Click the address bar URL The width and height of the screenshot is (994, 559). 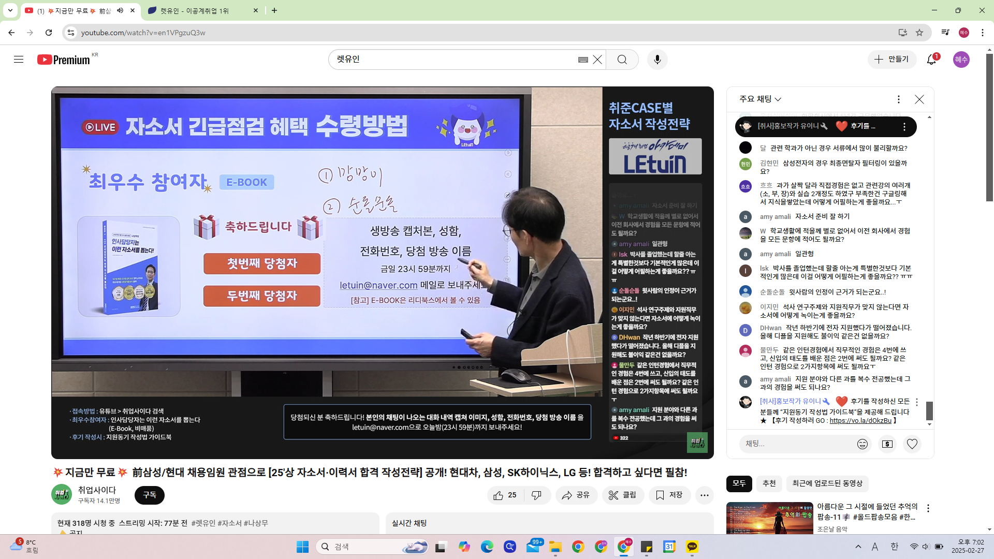point(143,33)
